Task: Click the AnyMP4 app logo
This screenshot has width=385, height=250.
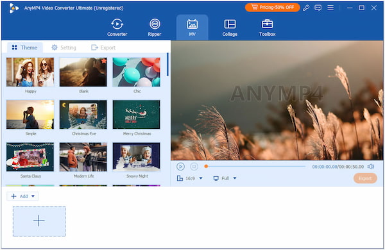Action: coord(13,8)
